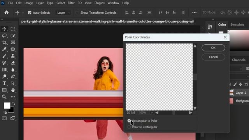The height and width of the screenshot is (140, 249).
Task: Cancel the Polar Coordinates dialog
Action: coord(213,57)
